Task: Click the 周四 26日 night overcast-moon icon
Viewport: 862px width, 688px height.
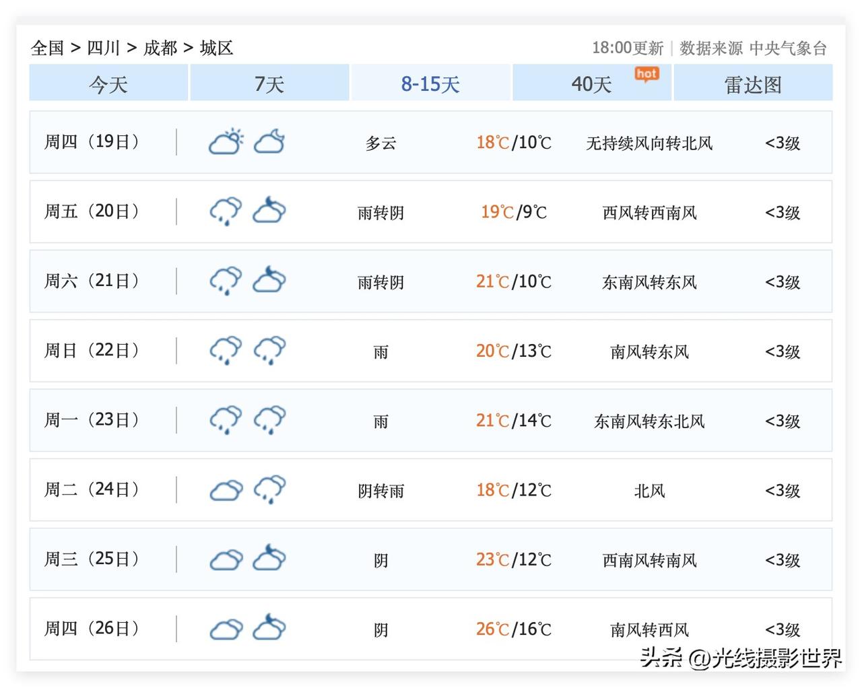Action: pos(269,627)
